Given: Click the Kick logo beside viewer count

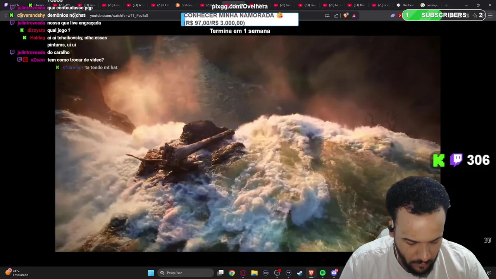Looking at the screenshot, I should pos(439,160).
